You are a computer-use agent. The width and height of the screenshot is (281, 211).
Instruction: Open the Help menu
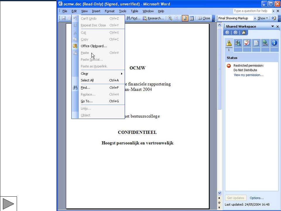pos(161,11)
